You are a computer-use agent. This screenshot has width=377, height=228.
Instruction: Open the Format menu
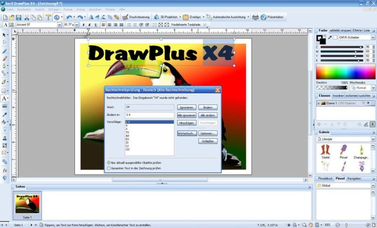(68, 9)
